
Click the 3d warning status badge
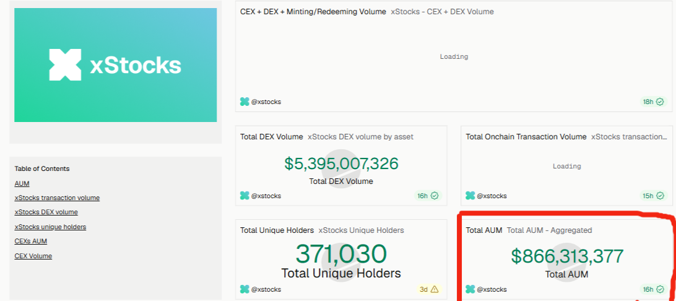[x=428, y=289]
